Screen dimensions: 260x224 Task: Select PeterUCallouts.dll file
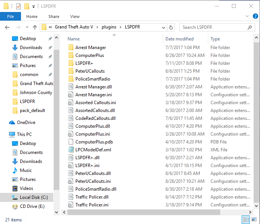pyautogui.click(x=93, y=173)
